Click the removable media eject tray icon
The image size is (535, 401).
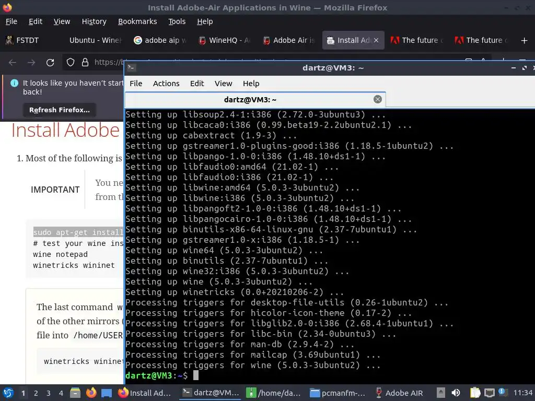[441, 393]
